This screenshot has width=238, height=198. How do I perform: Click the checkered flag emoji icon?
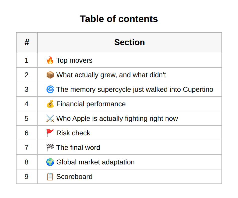coord(50,147)
